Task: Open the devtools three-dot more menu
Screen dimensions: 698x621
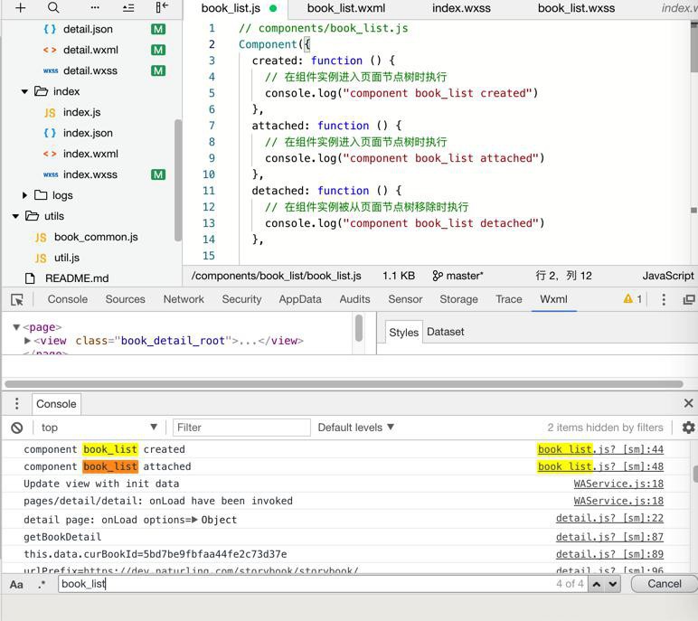Action: click(664, 299)
